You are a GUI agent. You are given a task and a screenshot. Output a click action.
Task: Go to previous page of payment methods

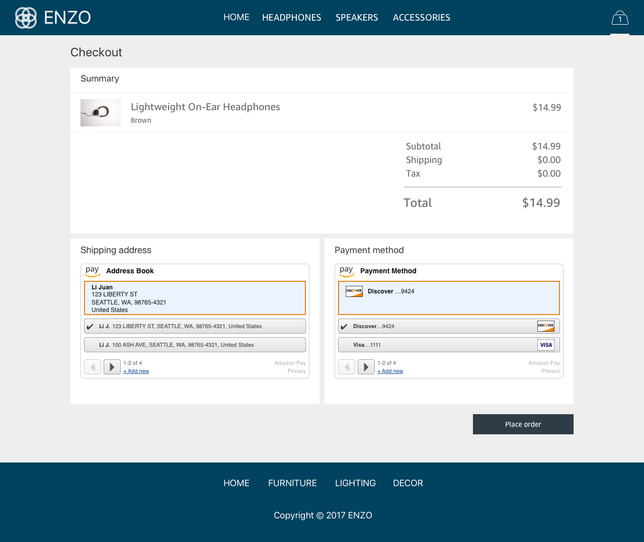[x=347, y=367]
